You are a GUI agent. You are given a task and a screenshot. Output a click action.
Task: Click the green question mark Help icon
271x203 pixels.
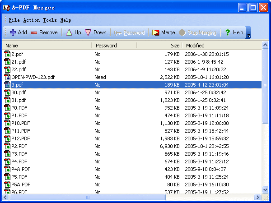pyautogui.click(x=228, y=32)
